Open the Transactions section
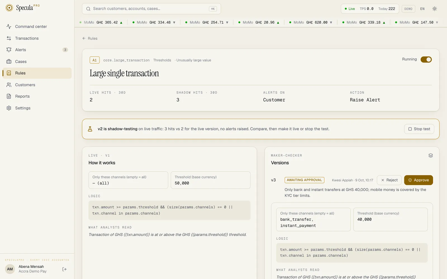 pos(37,38)
